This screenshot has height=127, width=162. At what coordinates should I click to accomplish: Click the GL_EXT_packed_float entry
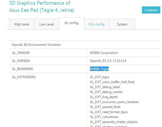[x=105, y=107]
